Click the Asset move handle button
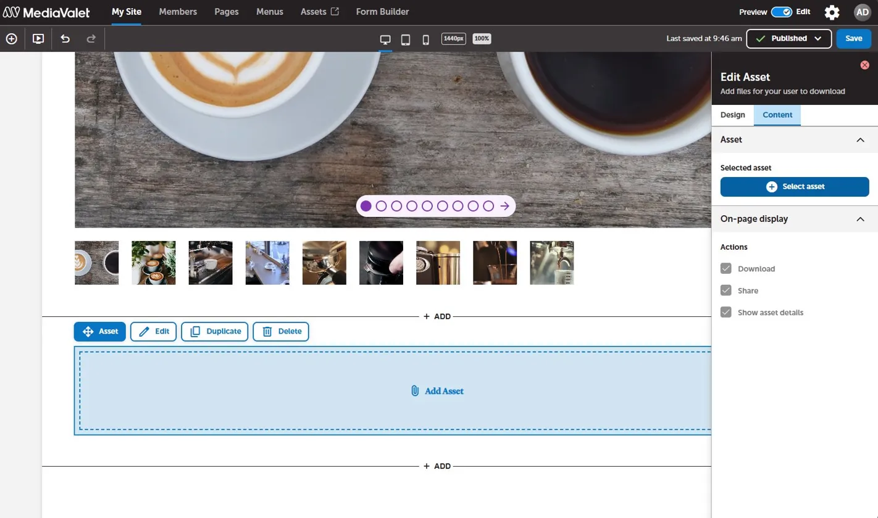 click(x=100, y=331)
